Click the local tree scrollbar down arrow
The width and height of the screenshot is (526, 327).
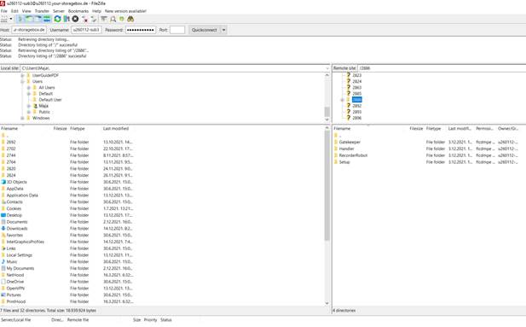(327, 120)
